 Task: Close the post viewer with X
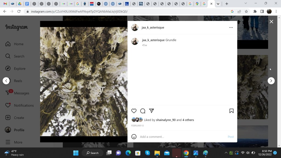pyautogui.click(x=271, y=22)
